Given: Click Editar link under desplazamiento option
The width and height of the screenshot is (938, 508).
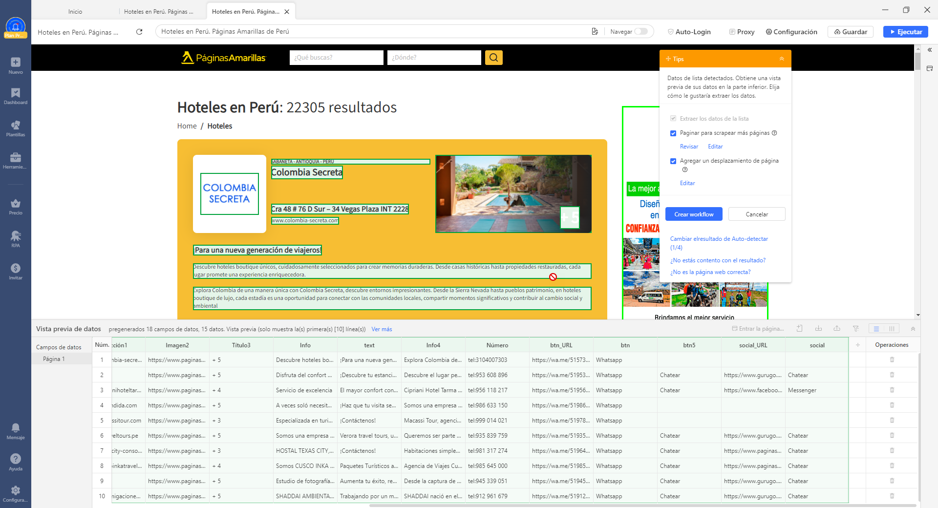Looking at the screenshot, I should tap(687, 183).
